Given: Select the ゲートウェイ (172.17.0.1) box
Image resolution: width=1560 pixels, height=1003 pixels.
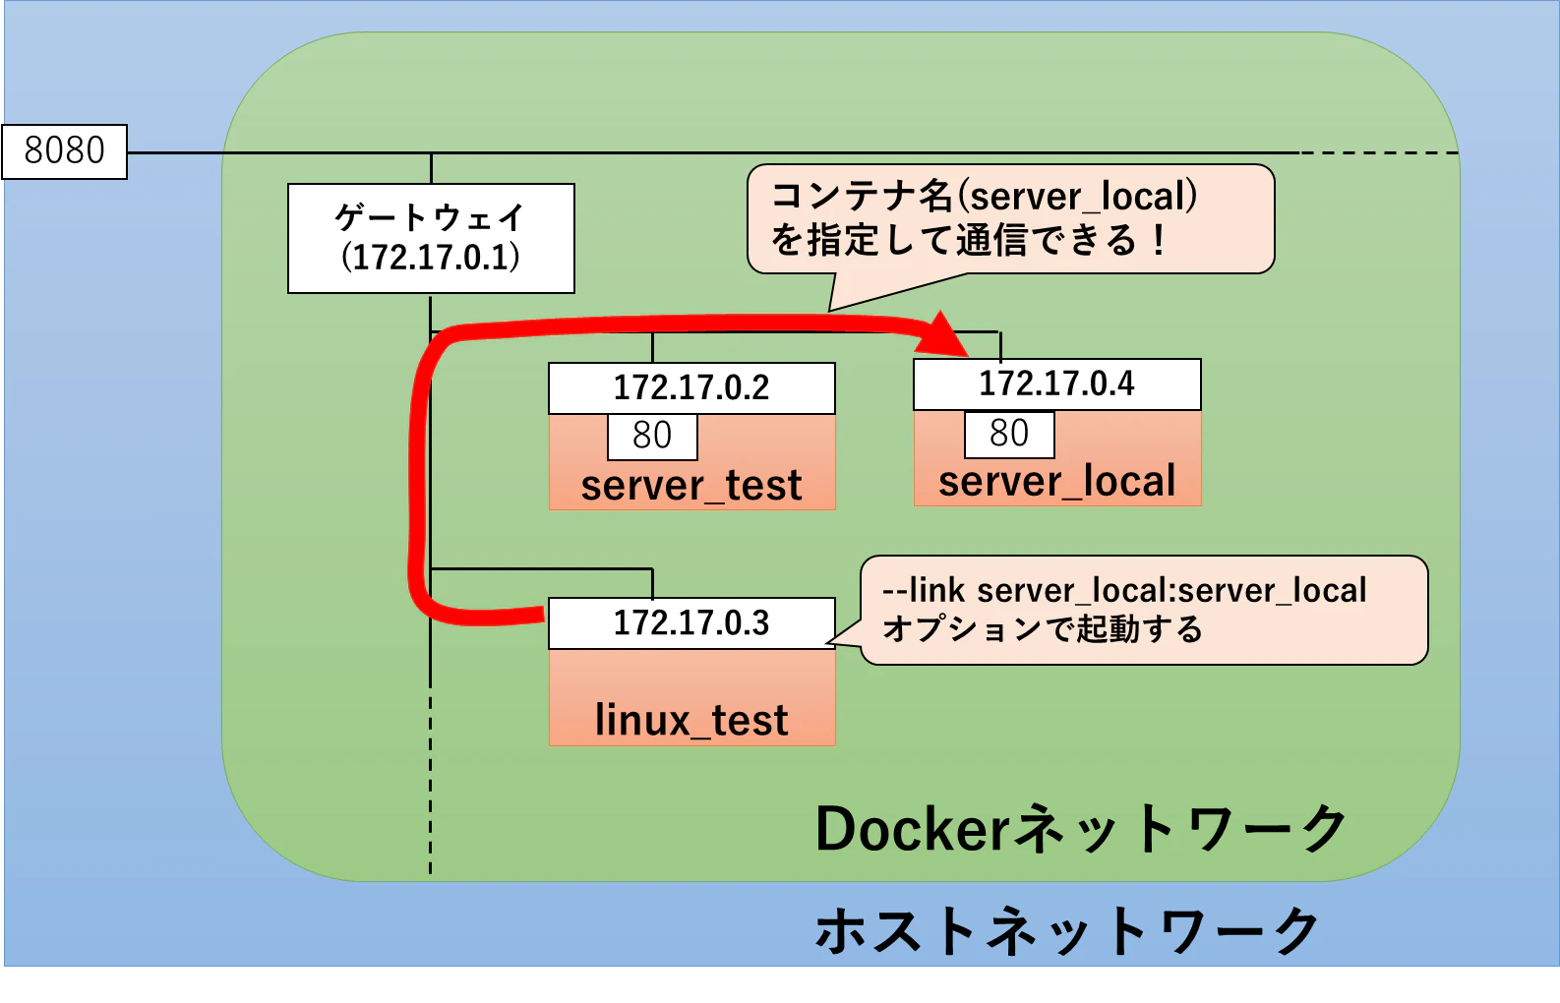Looking at the screenshot, I should 431,238.
